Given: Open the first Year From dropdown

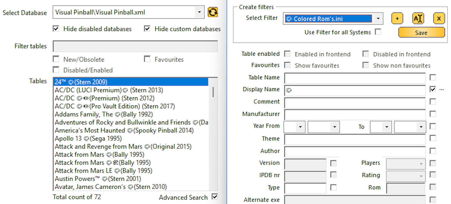Looking at the screenshot, I should coord(300,127).
